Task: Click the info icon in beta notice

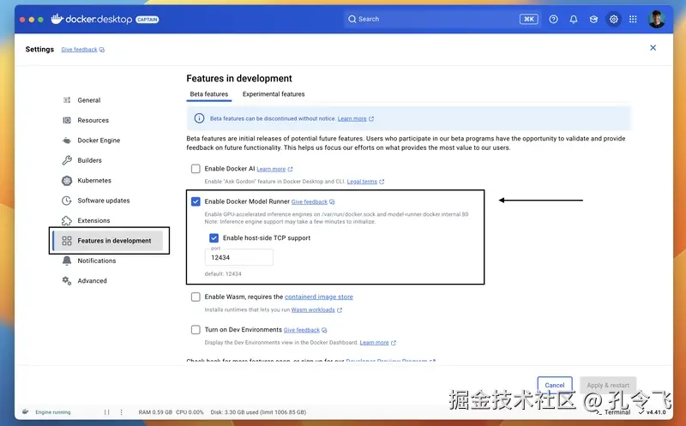Action: tap(199, 118)
